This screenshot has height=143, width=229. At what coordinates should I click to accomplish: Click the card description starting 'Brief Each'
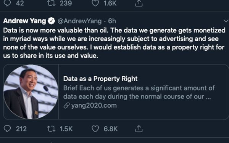(x=139, y=92)
